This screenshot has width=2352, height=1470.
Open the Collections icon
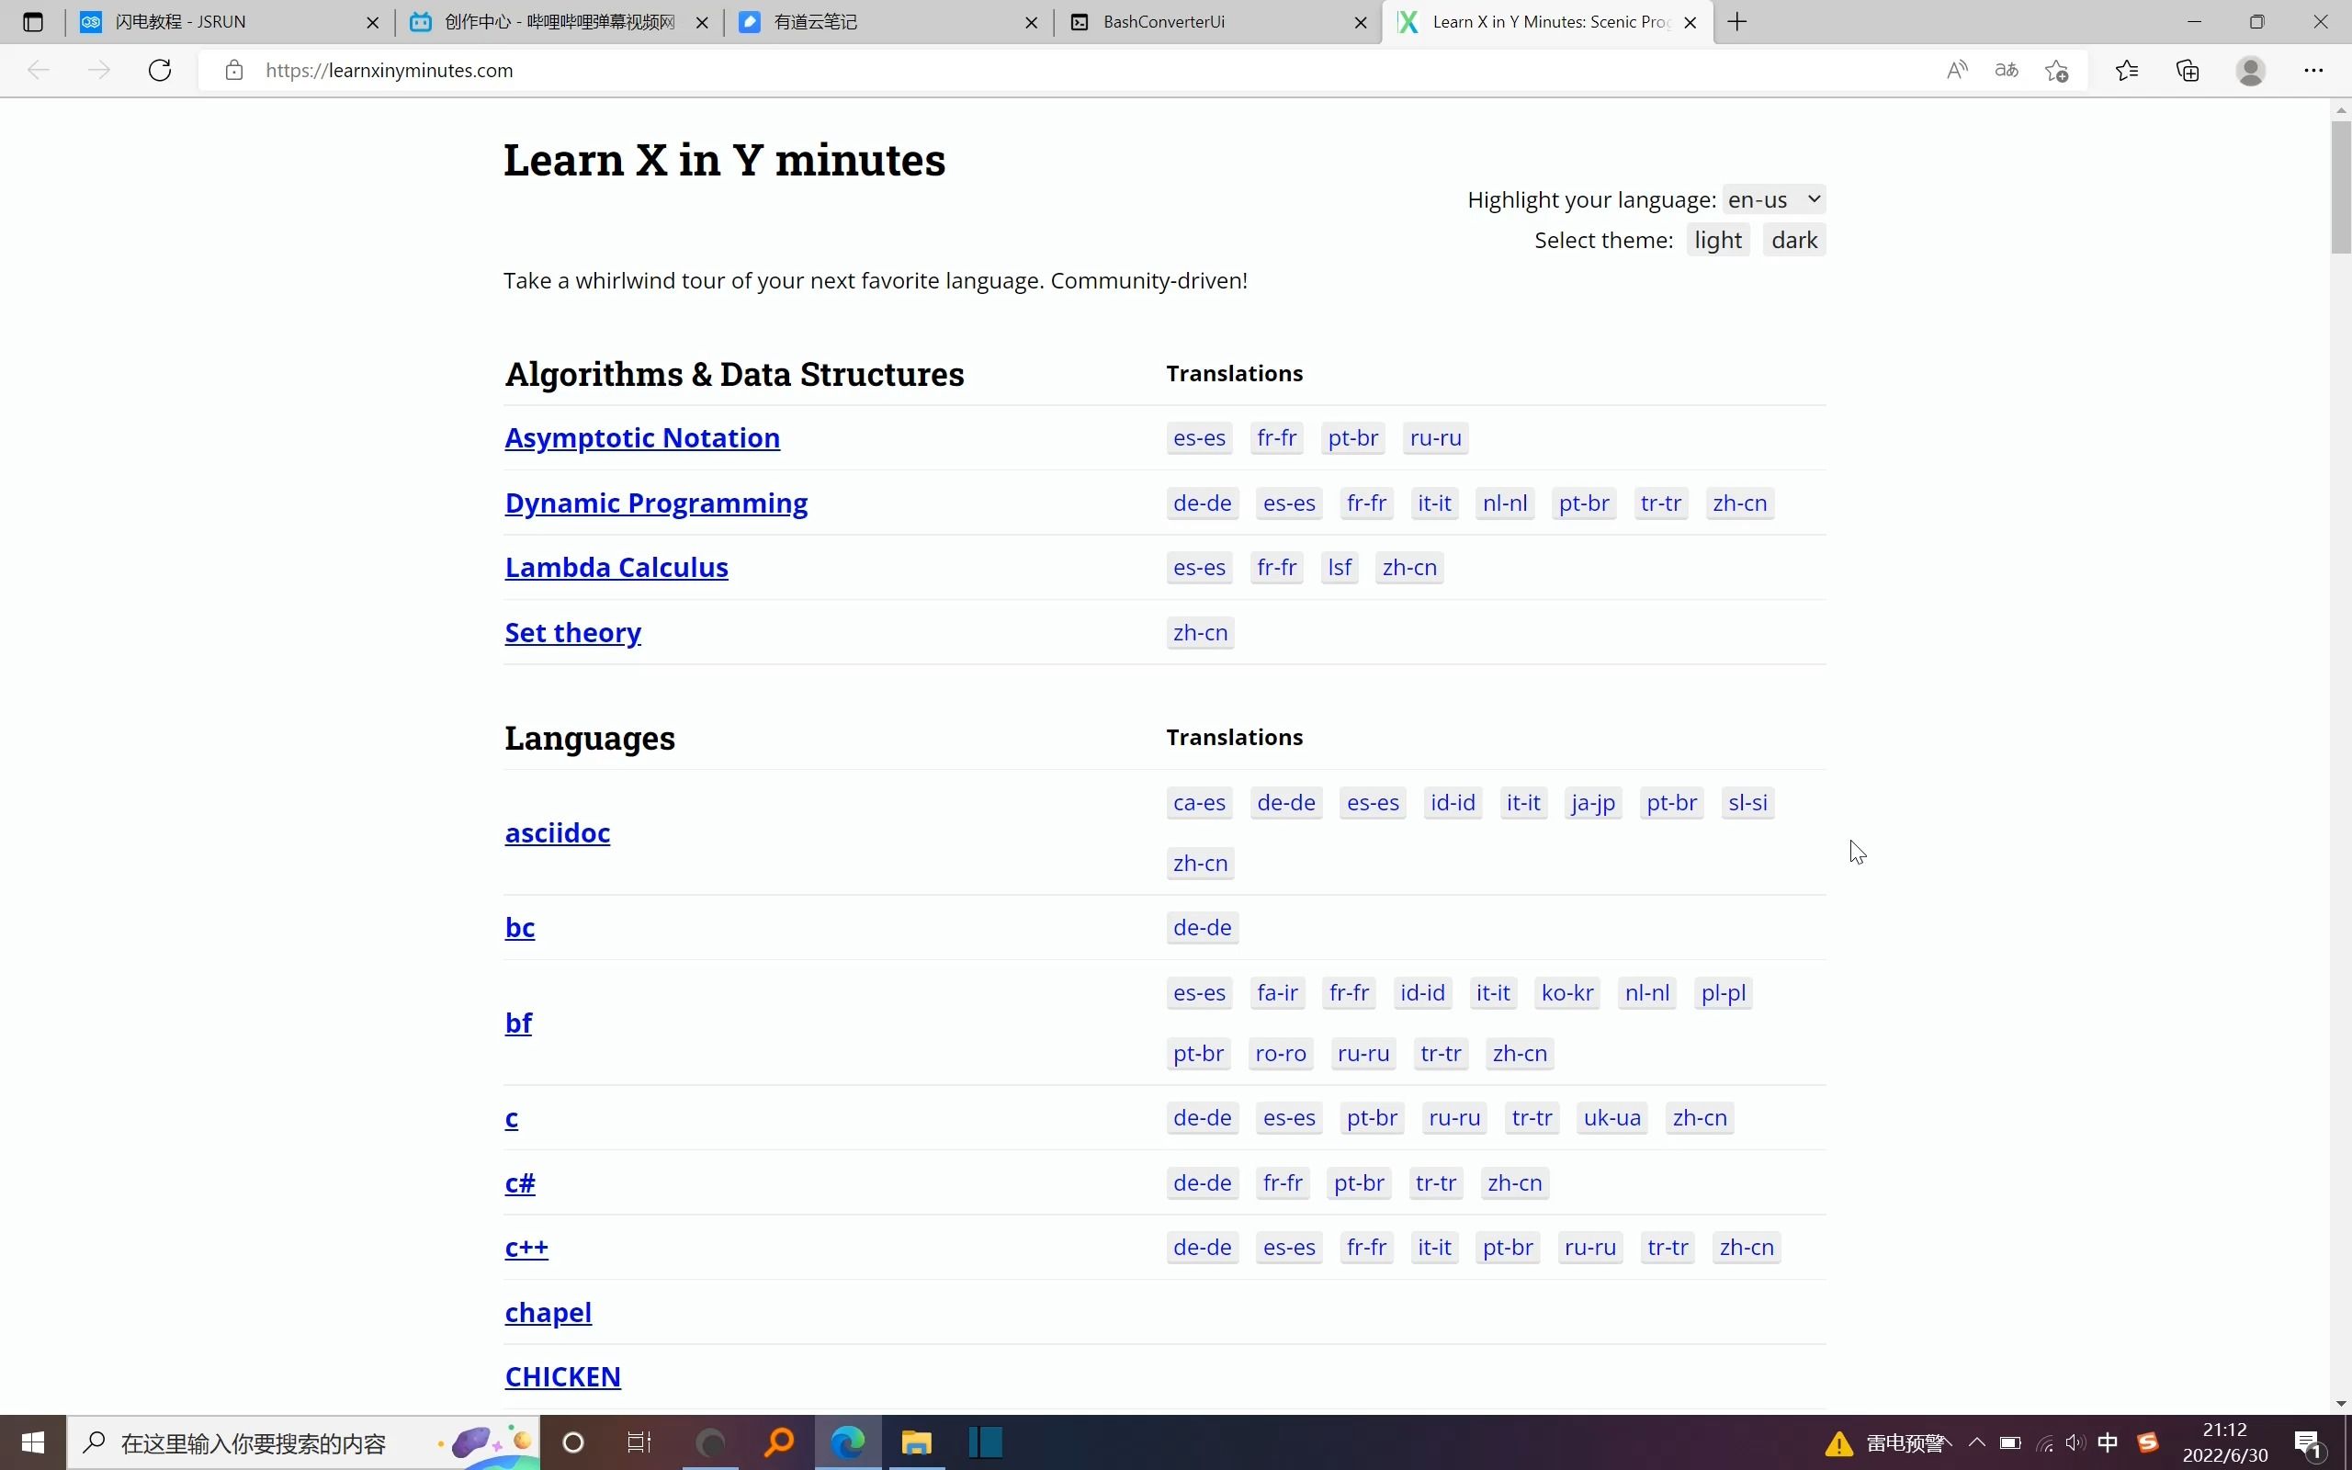click(2187, 70)
